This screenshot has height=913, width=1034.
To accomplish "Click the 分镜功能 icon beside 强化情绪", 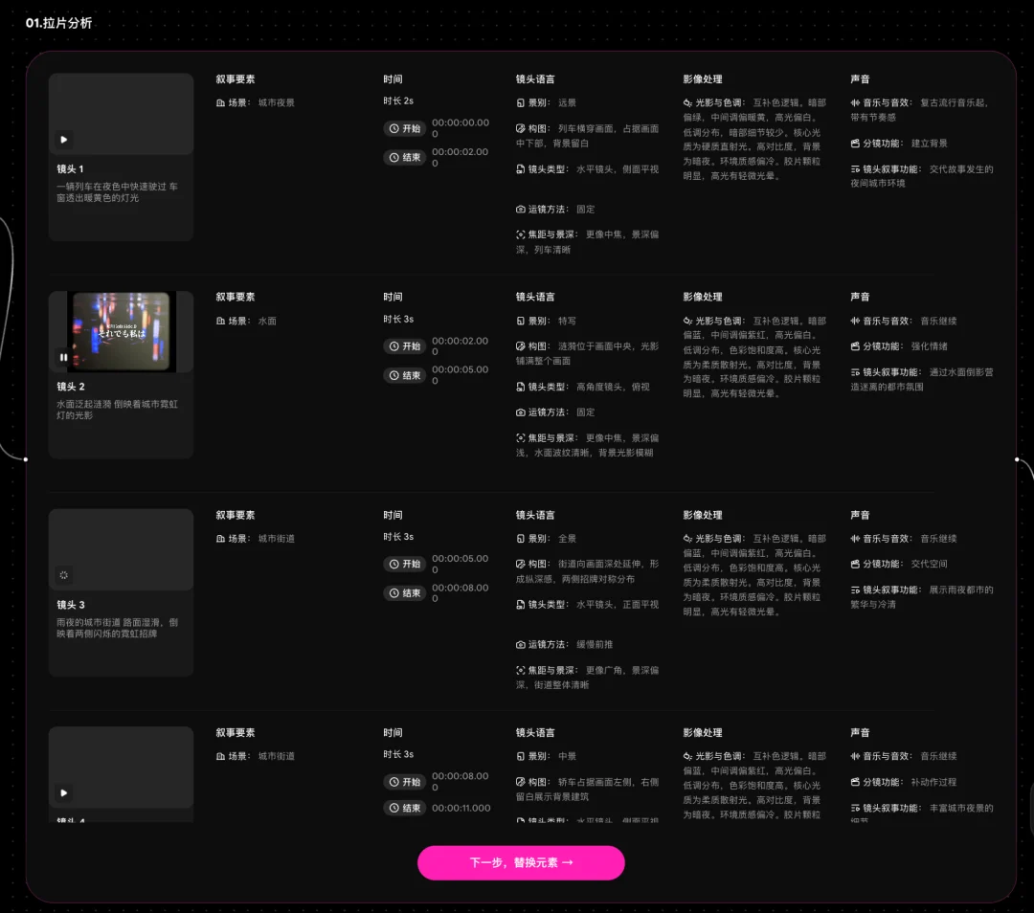I will tap(855, 346).
